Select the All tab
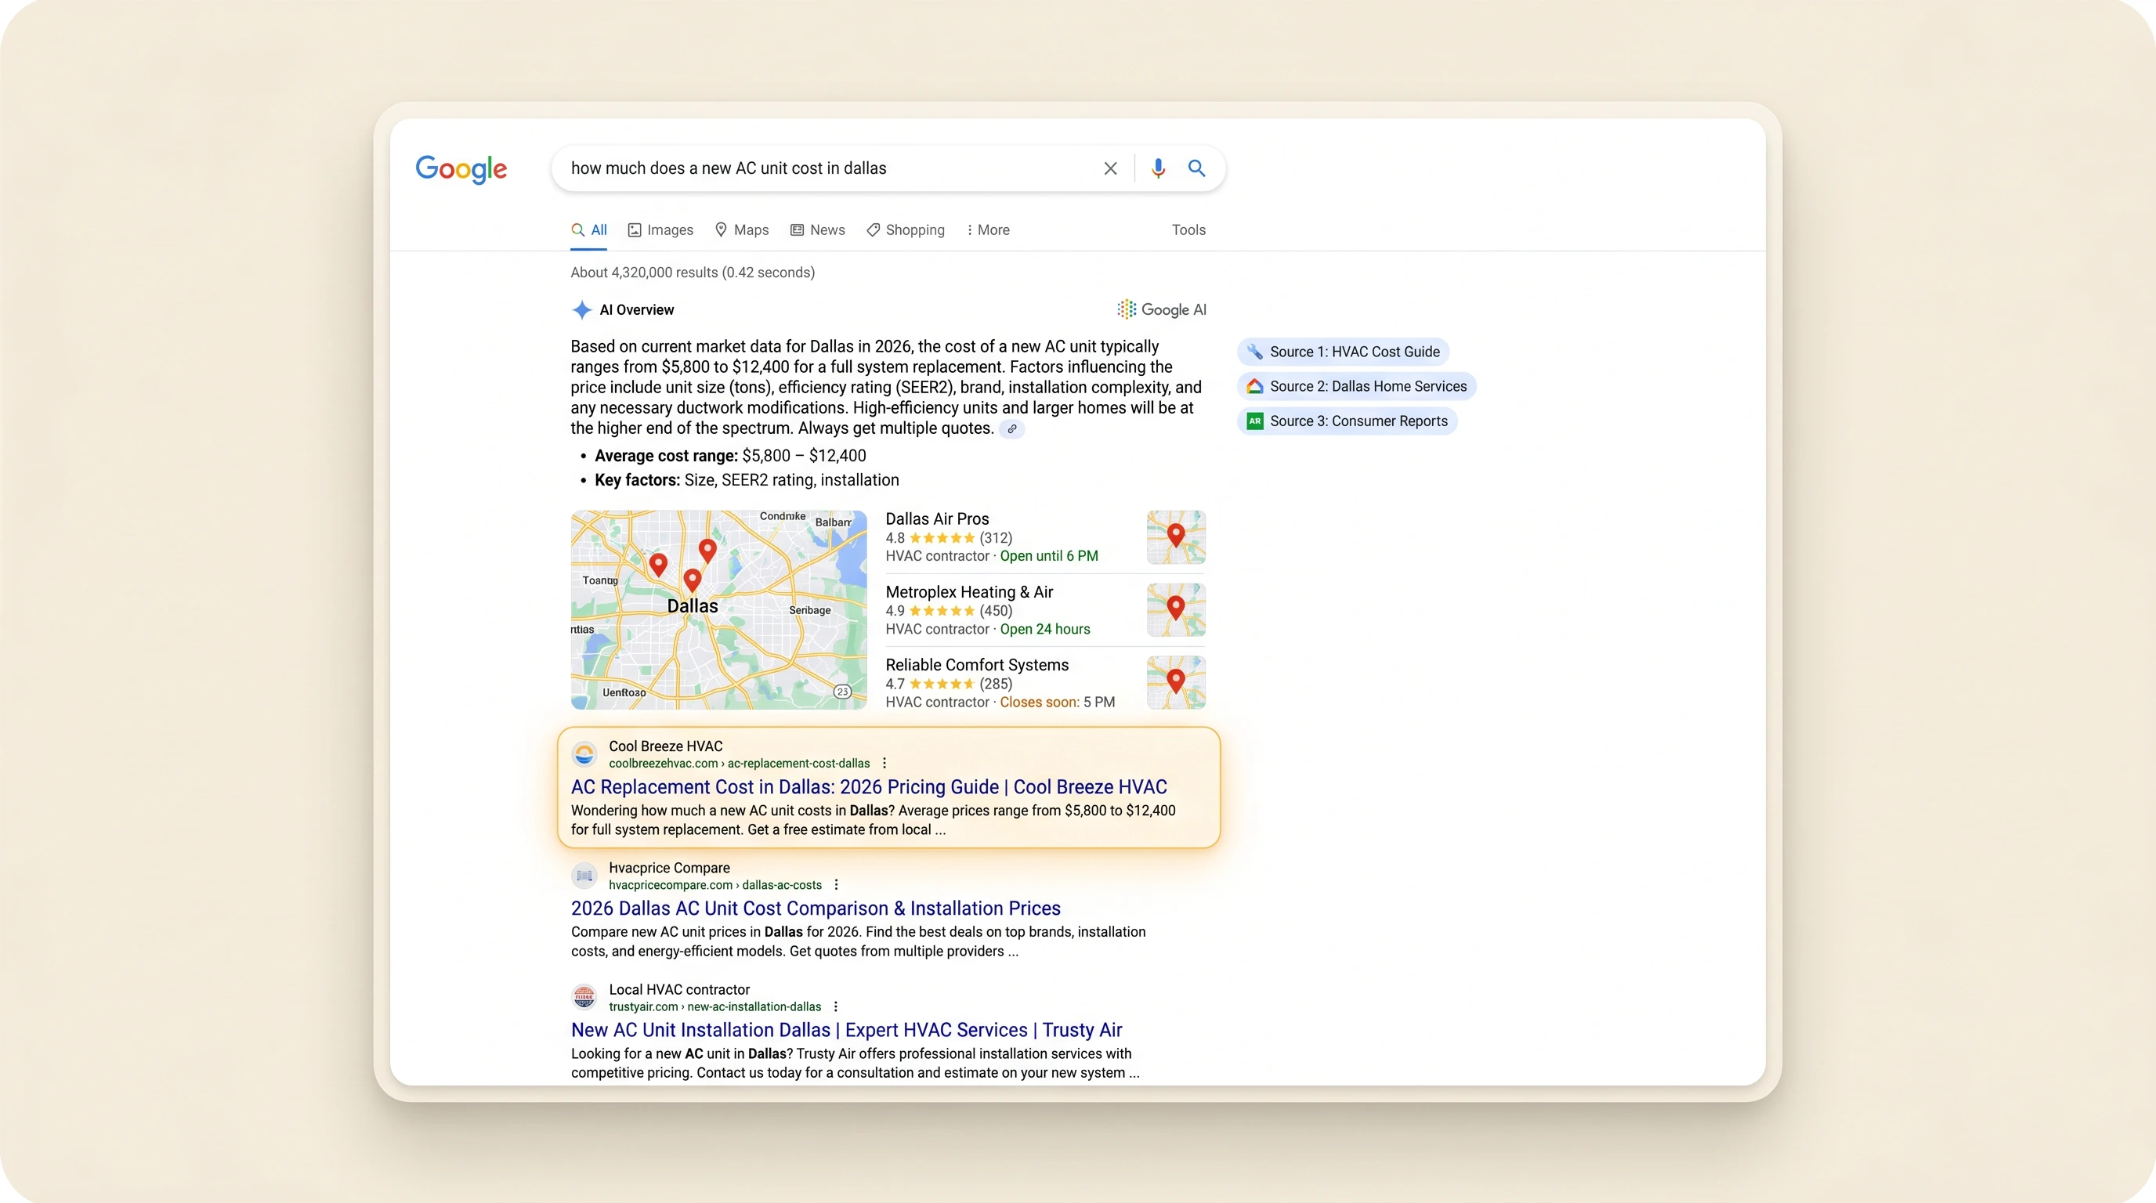 (x=589, y=230)
